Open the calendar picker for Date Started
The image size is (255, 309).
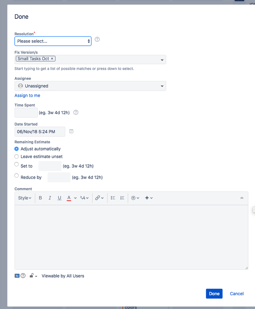(71, 131)
